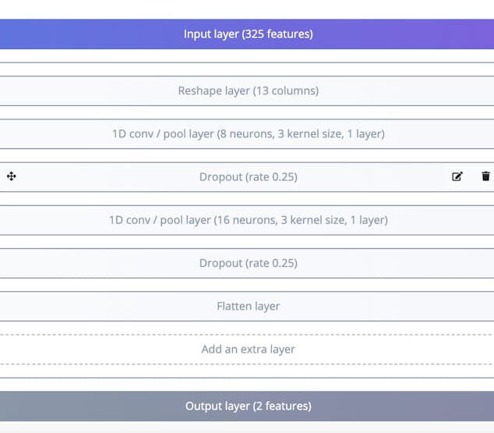Viewport: 494px width, 433px height.
Task: Select the Flatten layer
Action: [248, 306]
